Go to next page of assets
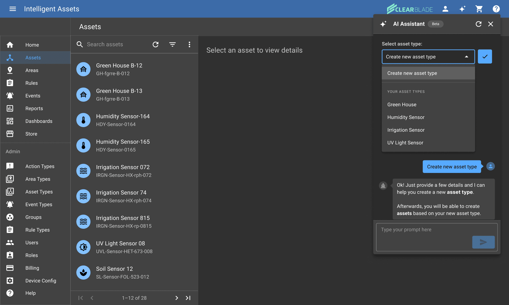509x305 pixels. click(177, 298)
